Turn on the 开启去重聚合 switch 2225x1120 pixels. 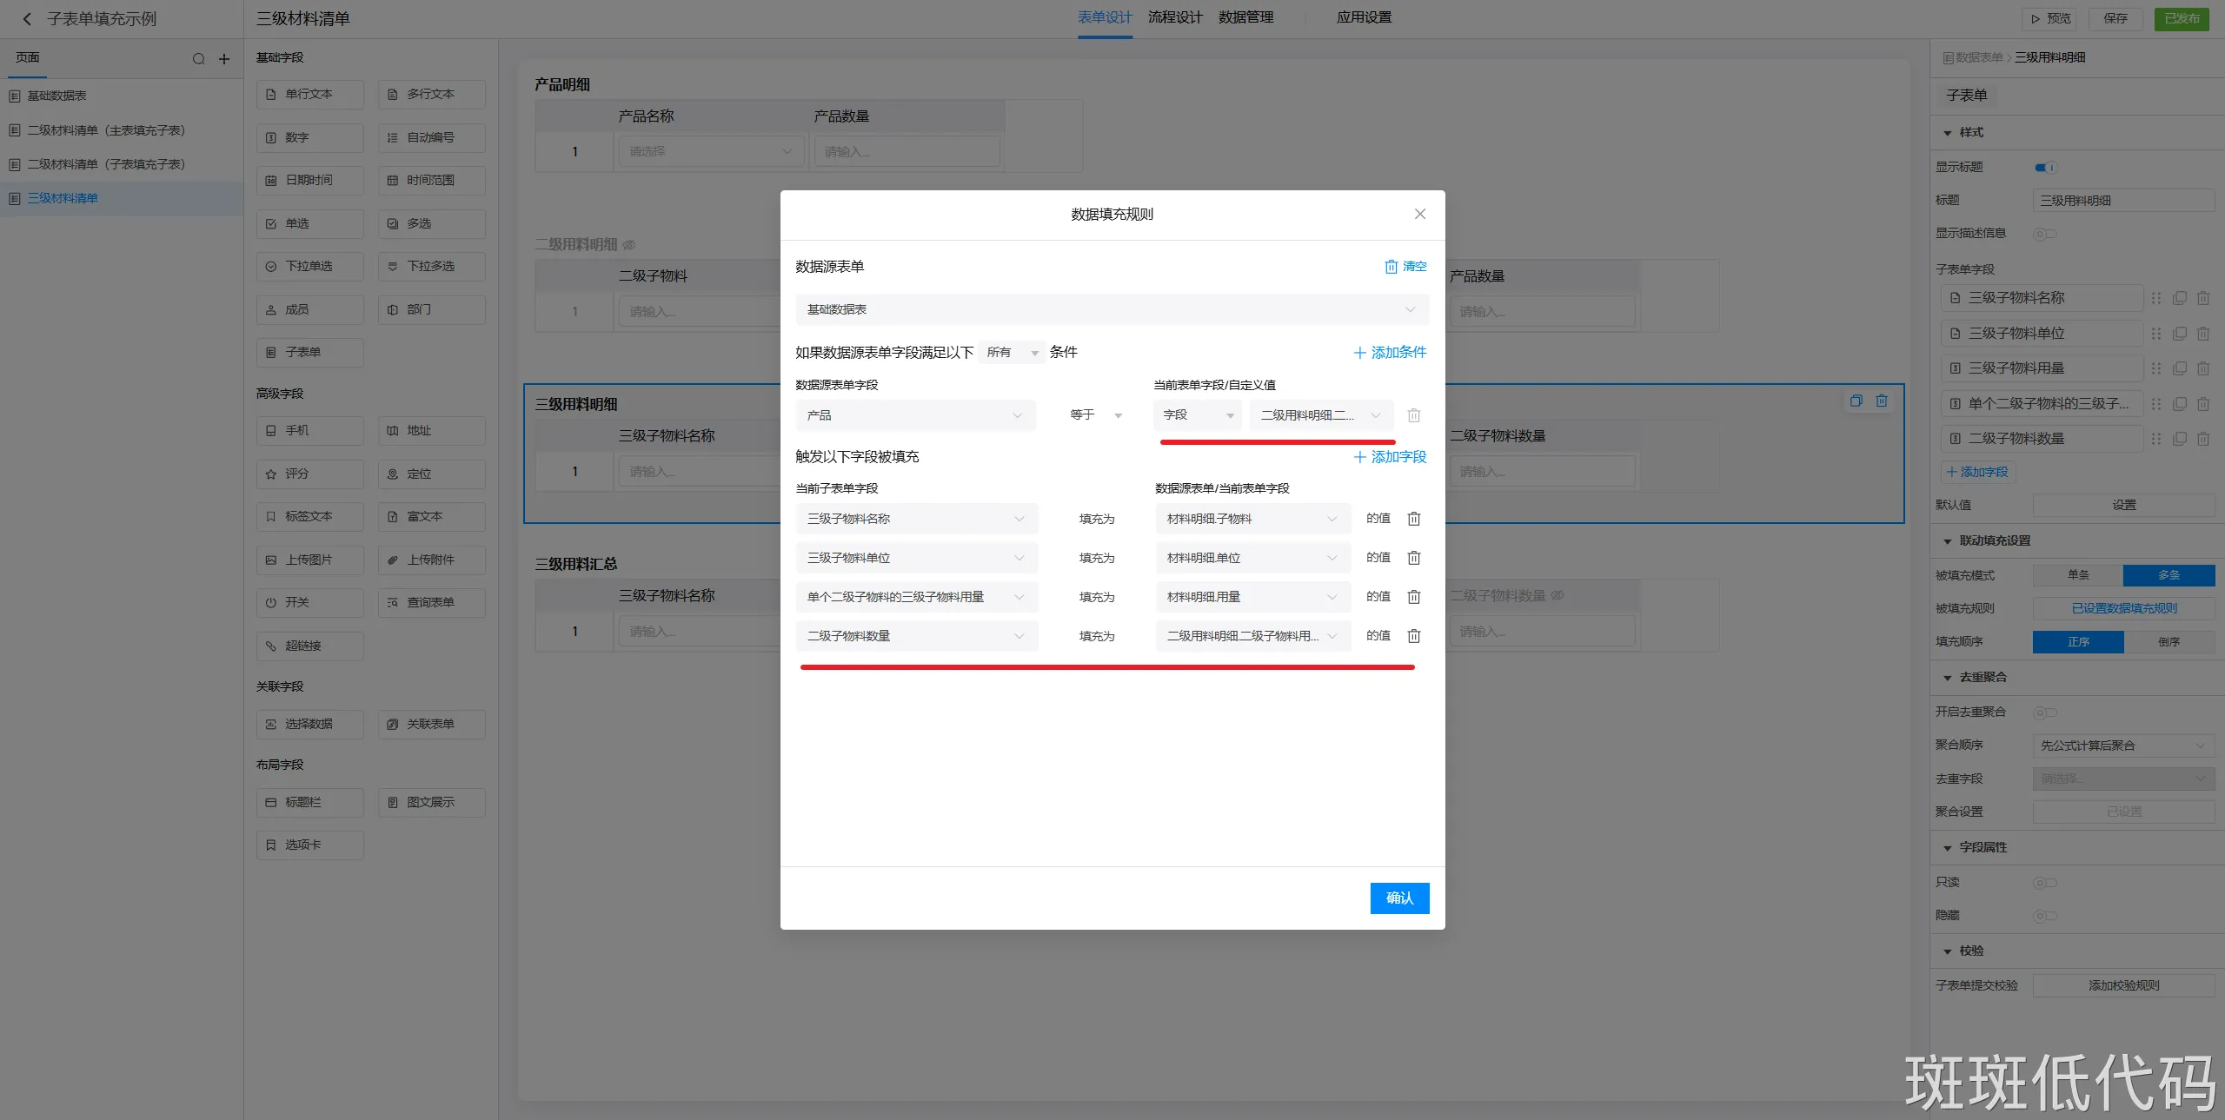tap(2044, 712)
